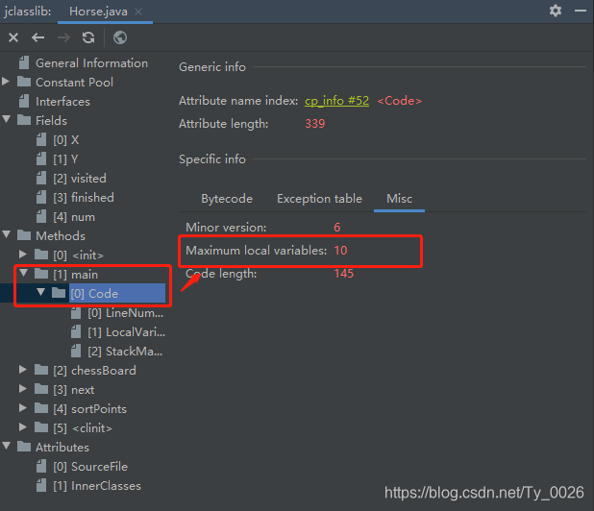Close the jclasslib viewer via X toolbar icon

pyautogui.click(x=13, y=37)
